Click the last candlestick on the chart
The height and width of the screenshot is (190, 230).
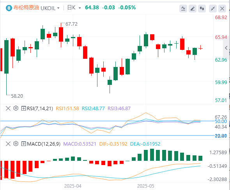200,48
